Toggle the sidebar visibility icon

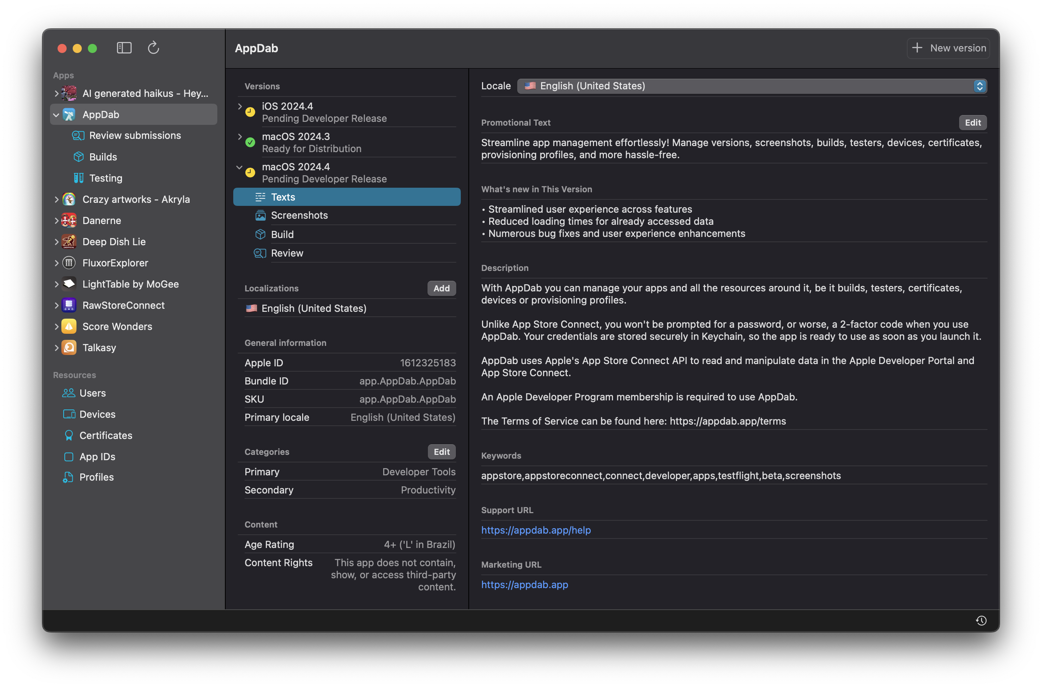click(124, 48)
